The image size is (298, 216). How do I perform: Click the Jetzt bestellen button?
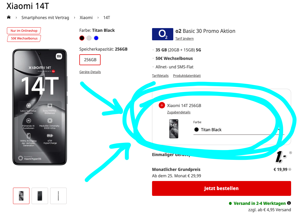tap(221, 188)
